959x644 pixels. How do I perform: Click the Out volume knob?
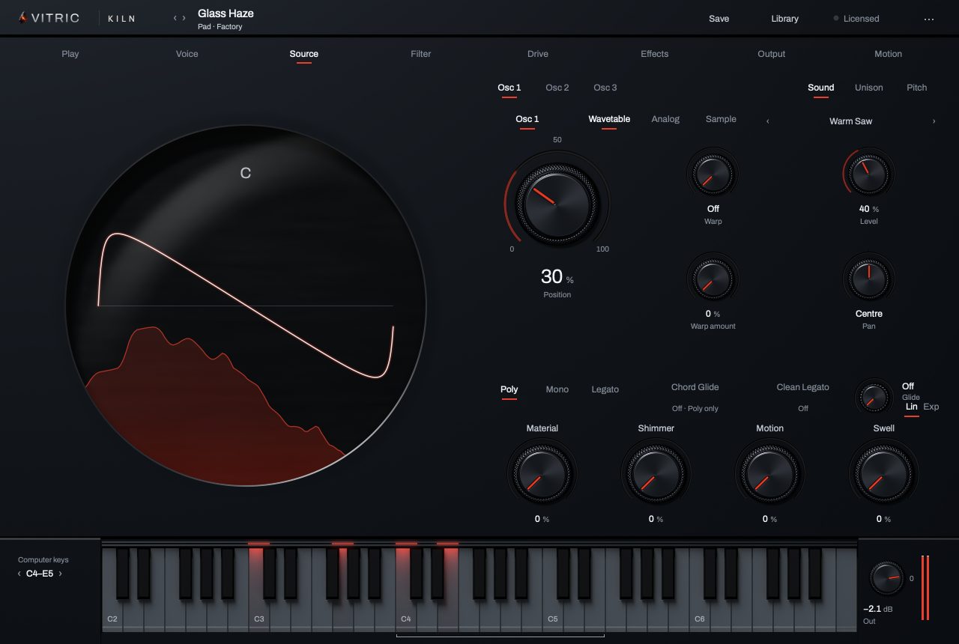pyautogui.click(x=886, y=579)
